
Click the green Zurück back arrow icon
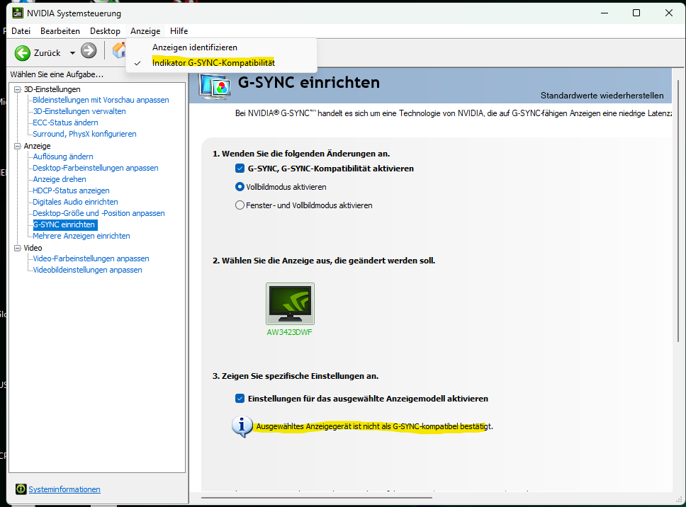[x=22, y=53]
